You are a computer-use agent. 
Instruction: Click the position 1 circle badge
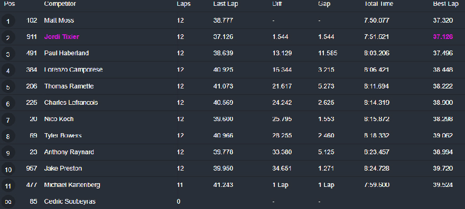(8, 21)
